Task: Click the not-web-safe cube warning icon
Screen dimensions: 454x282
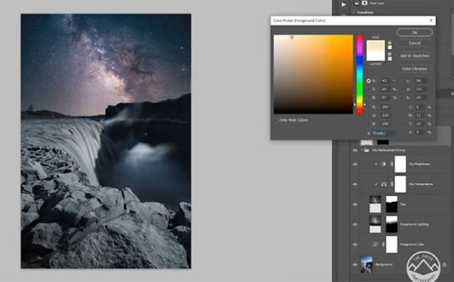Action: pyautogui.click(x=390, y=54)
